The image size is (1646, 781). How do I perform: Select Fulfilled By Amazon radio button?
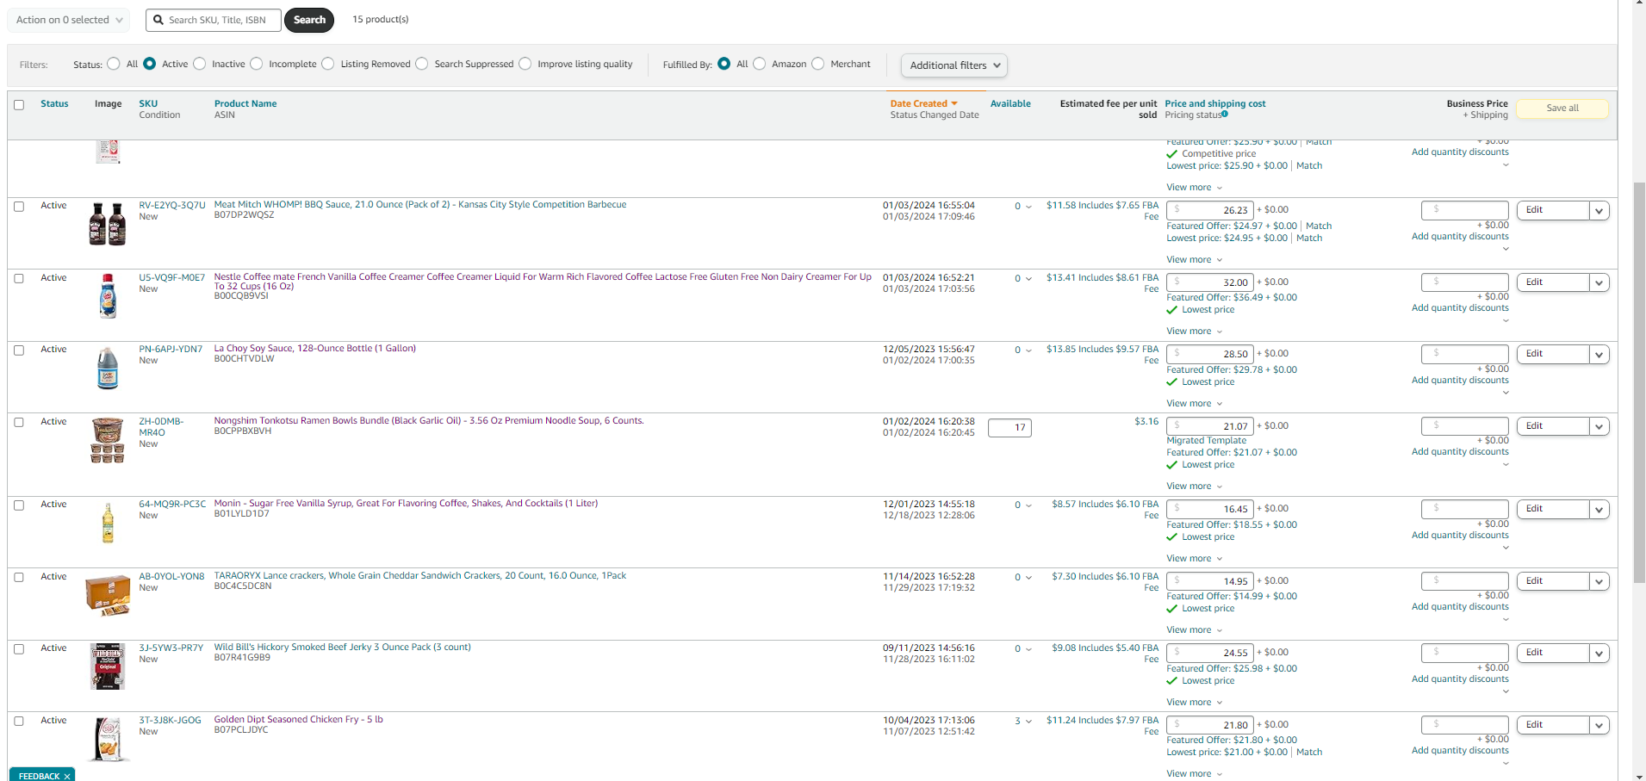pyautogui.click(x=760, y=64)
